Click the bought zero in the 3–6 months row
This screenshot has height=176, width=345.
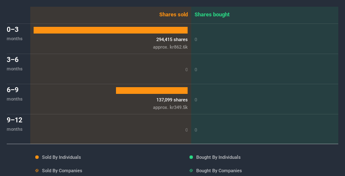coord(196,70)
